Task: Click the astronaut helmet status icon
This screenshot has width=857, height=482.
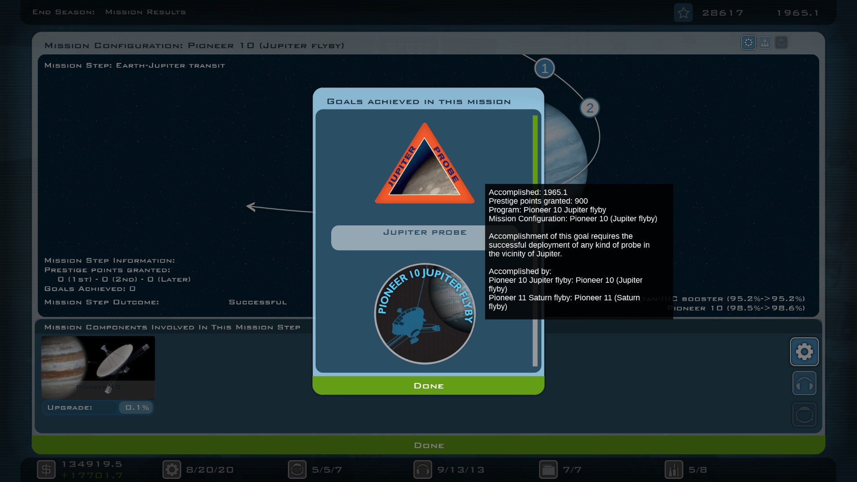Action: pyautogui.click(x=297, y=470)
